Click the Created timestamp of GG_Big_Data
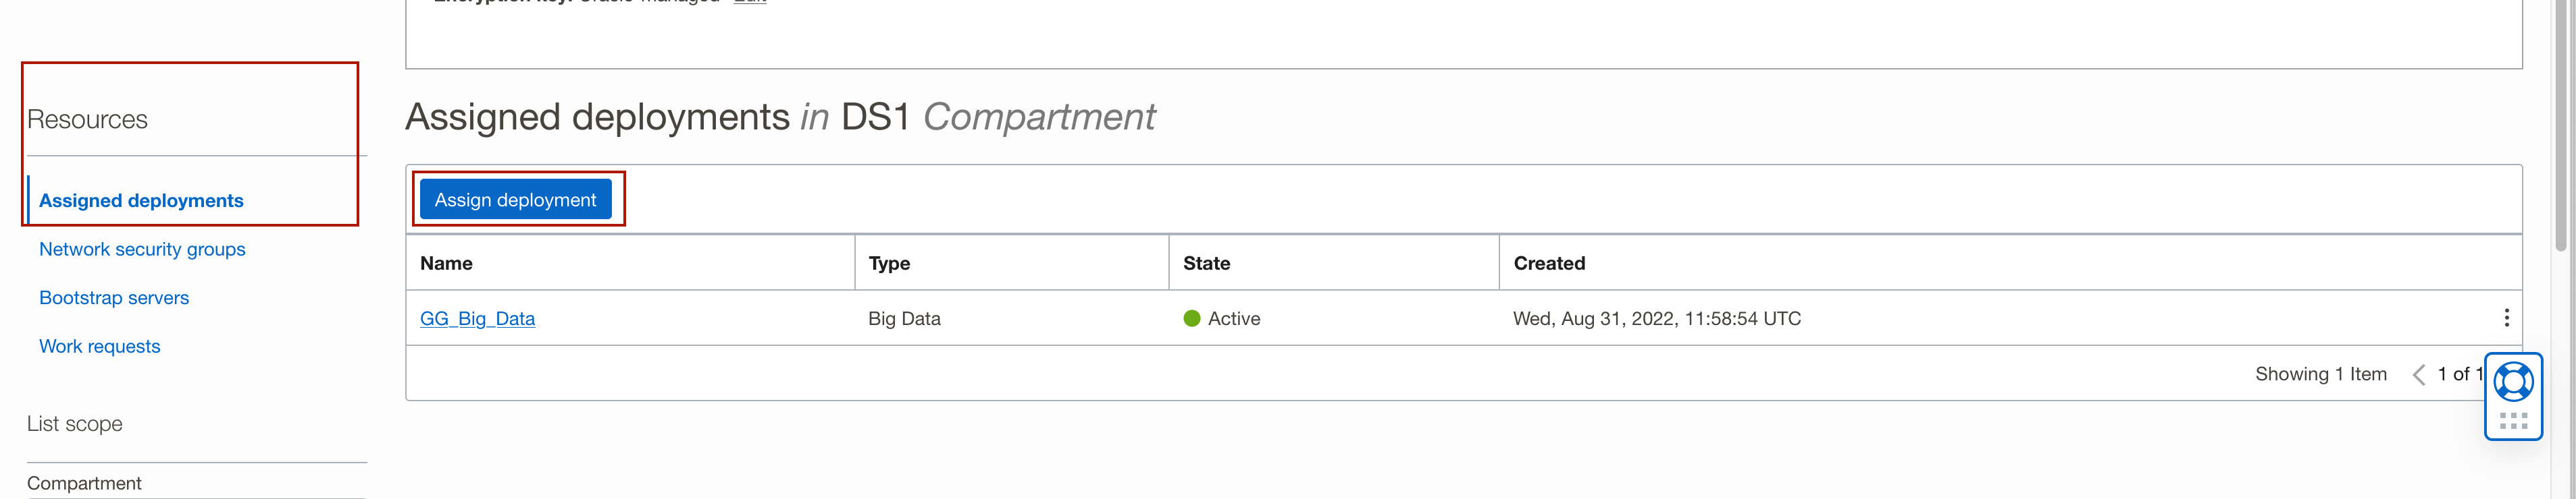 click(1656, 318)
